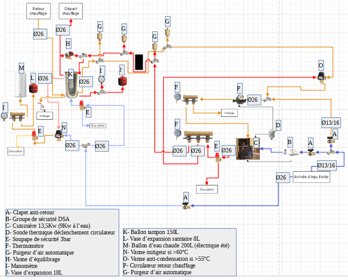
Task: Select the Evacuation box below the stove valve
Action: [x=207, y=190]
